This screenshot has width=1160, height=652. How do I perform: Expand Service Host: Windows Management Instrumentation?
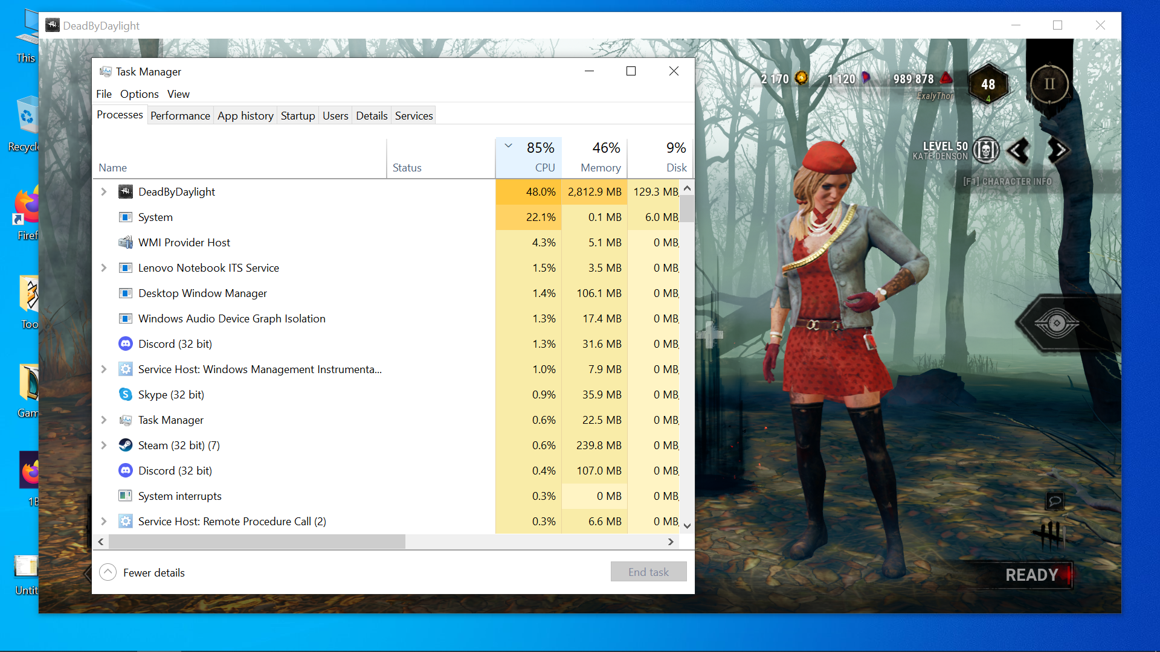coord(104,369)
